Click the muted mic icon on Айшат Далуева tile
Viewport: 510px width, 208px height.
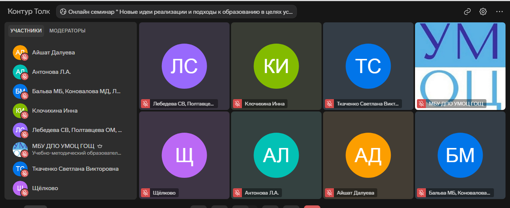point(329,193)
